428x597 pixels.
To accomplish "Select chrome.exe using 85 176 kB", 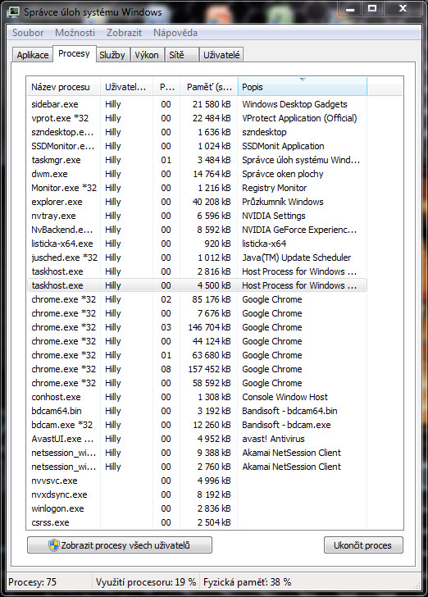I will click(197, 299).
